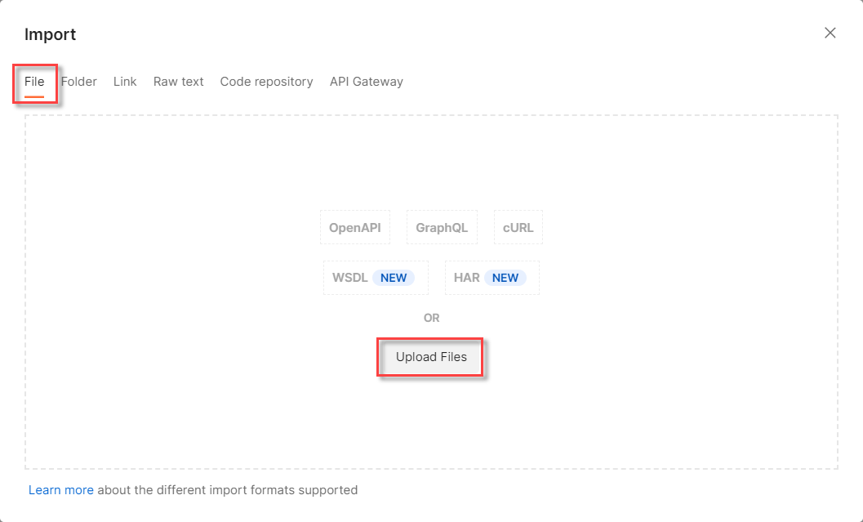Click the OR separator text
Viewport: 863px width, 522px height.
(x=431, y=318)
